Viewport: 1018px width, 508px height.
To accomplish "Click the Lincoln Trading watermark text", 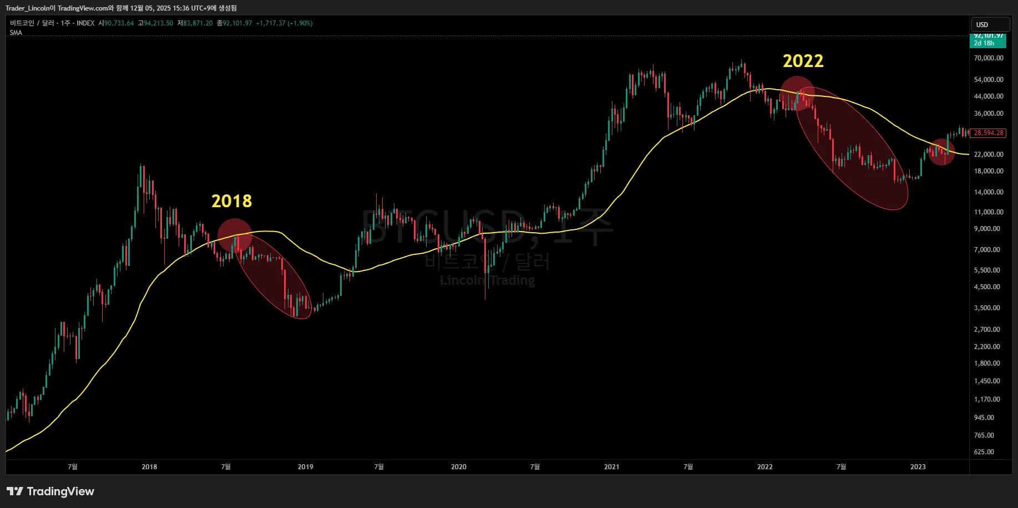I will [x=487, y=280].
